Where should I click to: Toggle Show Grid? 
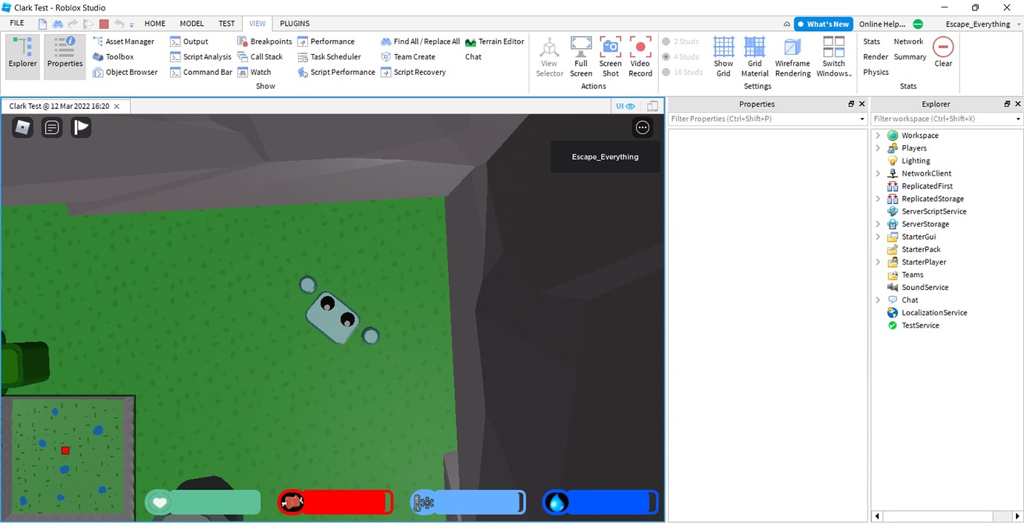tap(723, 56)
